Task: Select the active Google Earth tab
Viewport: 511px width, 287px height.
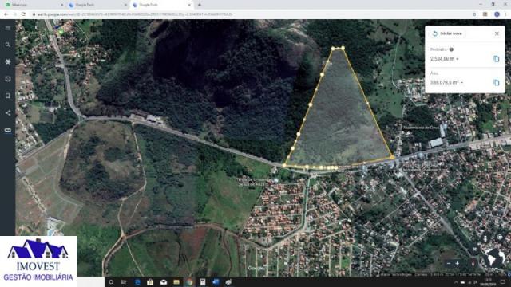Action: 161,5
